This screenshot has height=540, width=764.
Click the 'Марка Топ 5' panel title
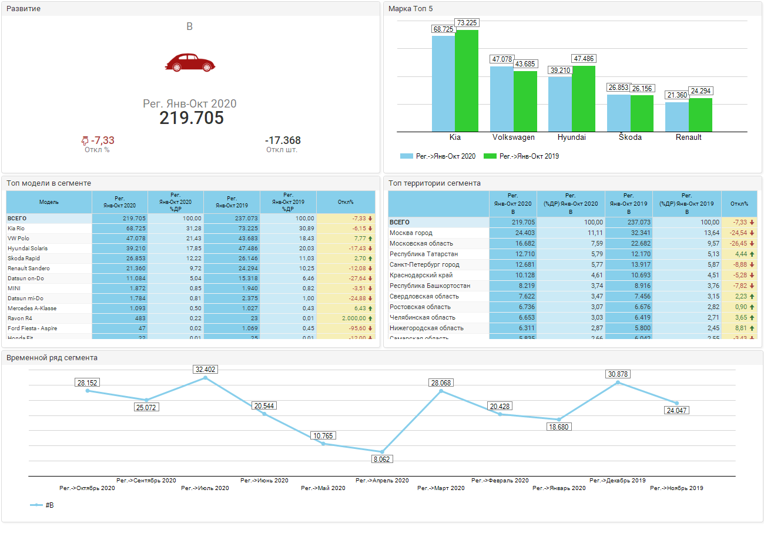pyautogui.click(x=411, y=9)
